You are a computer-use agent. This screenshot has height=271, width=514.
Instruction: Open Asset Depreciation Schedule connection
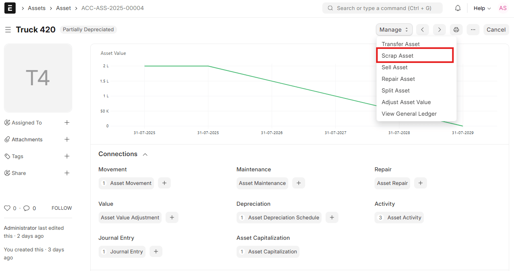(x=279, y=217)
